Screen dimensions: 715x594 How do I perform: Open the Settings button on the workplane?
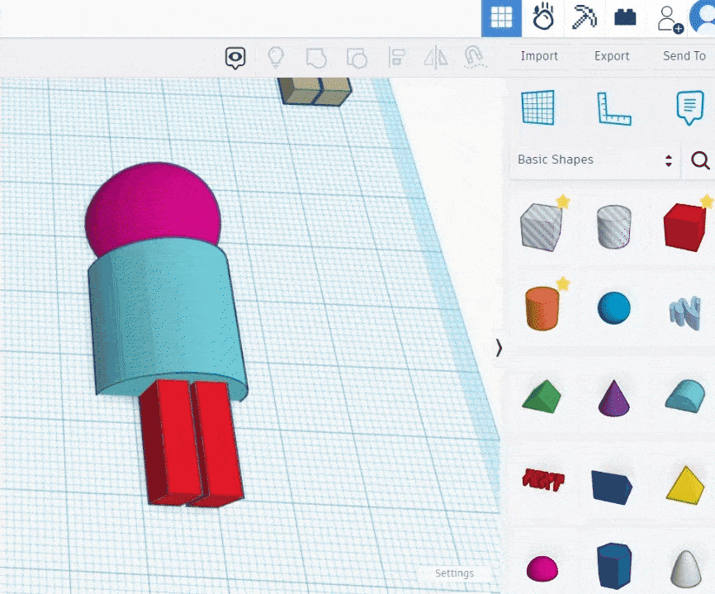tap(454, 573)
